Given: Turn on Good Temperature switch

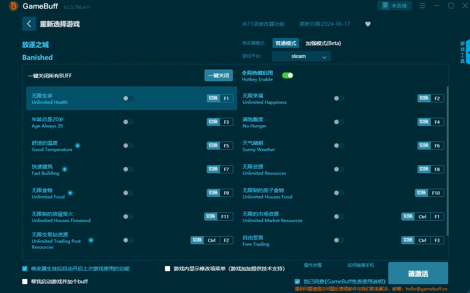Looking at the screenshot, I should [128, 146].
